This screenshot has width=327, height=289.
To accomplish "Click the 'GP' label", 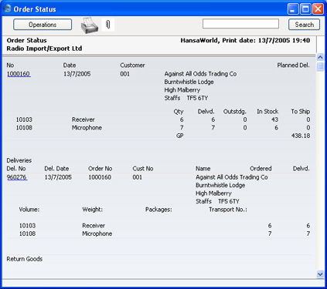I will point(180,136).
